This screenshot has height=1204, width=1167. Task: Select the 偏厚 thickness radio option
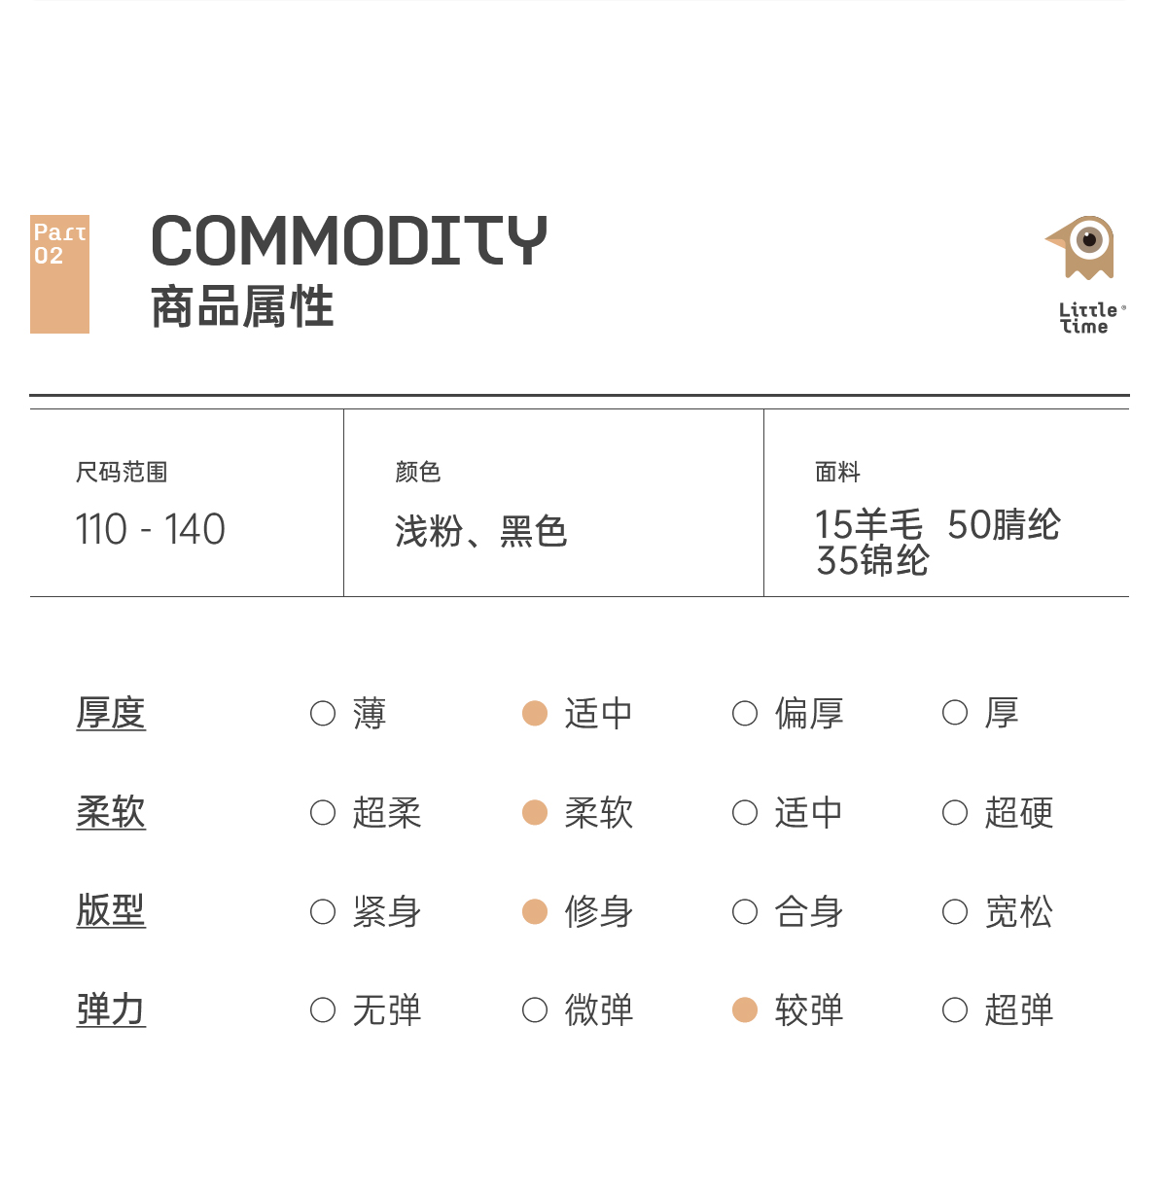[x=745, y=714]
